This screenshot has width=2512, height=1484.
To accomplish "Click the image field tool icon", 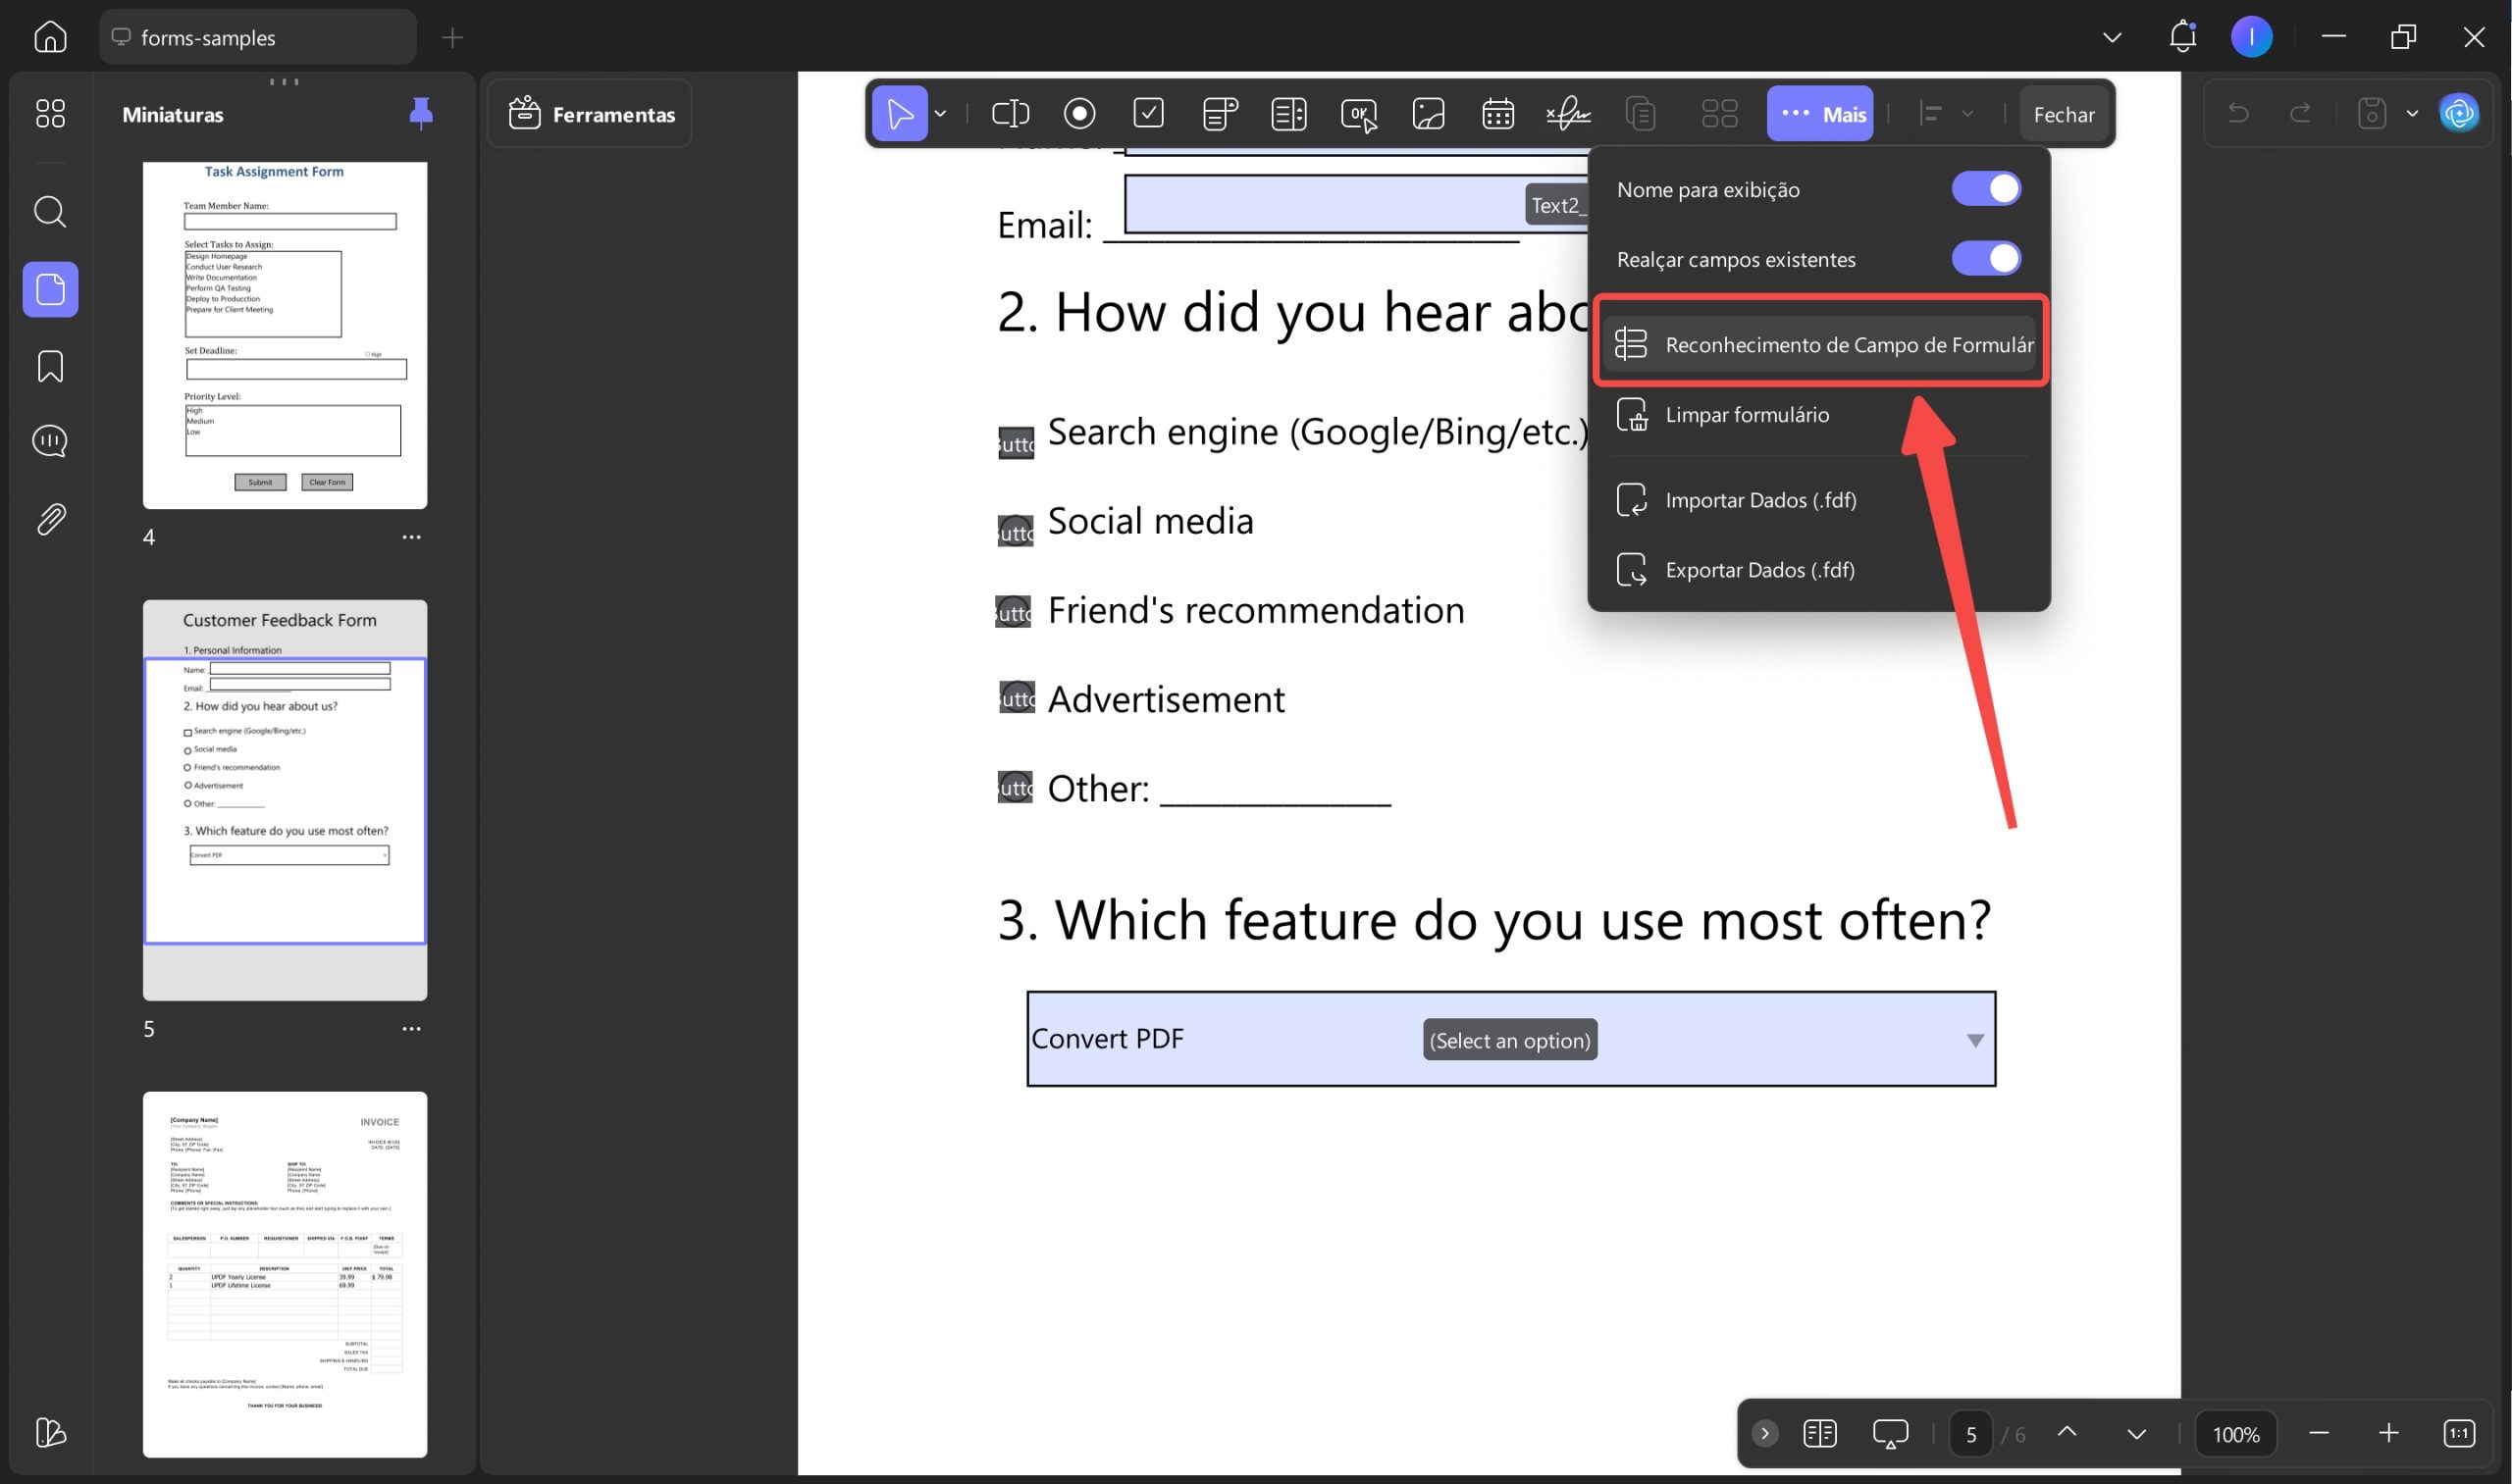I will 1428,114.
